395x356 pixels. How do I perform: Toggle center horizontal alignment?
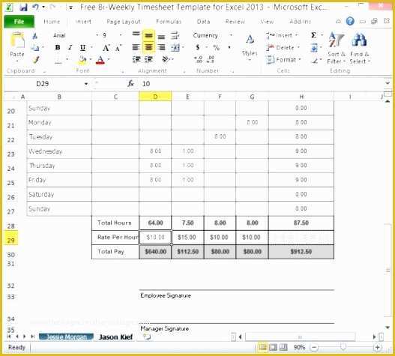point(148,47)
